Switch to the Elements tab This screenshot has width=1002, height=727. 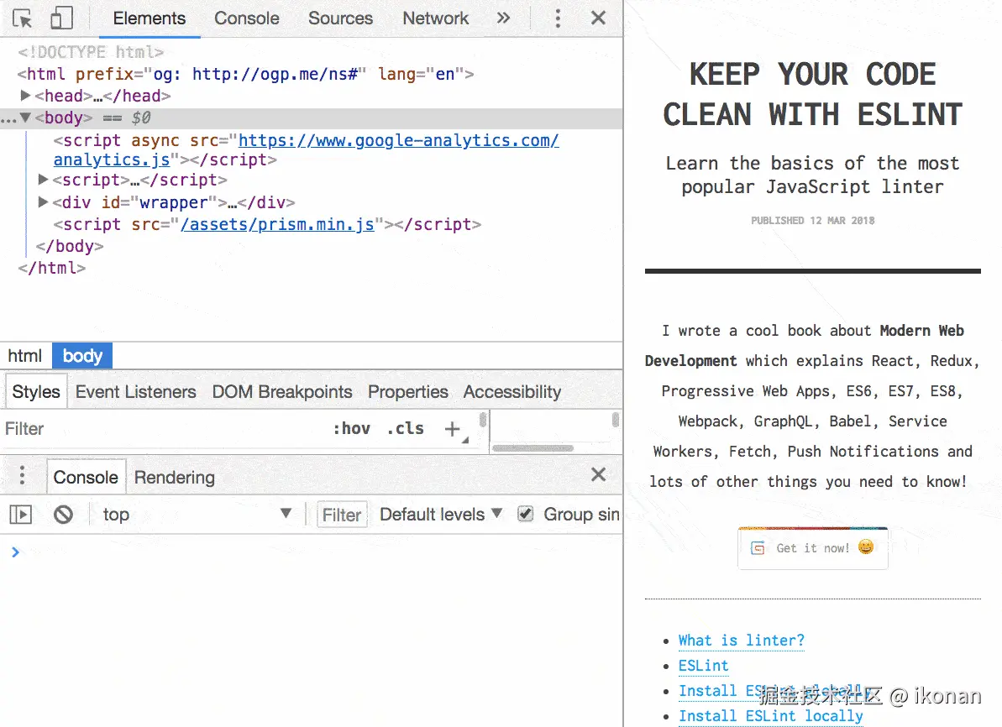(x=150, y=18)
